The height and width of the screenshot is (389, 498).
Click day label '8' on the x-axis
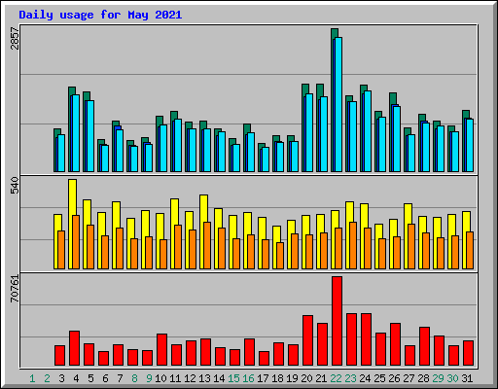click(134, 378)
